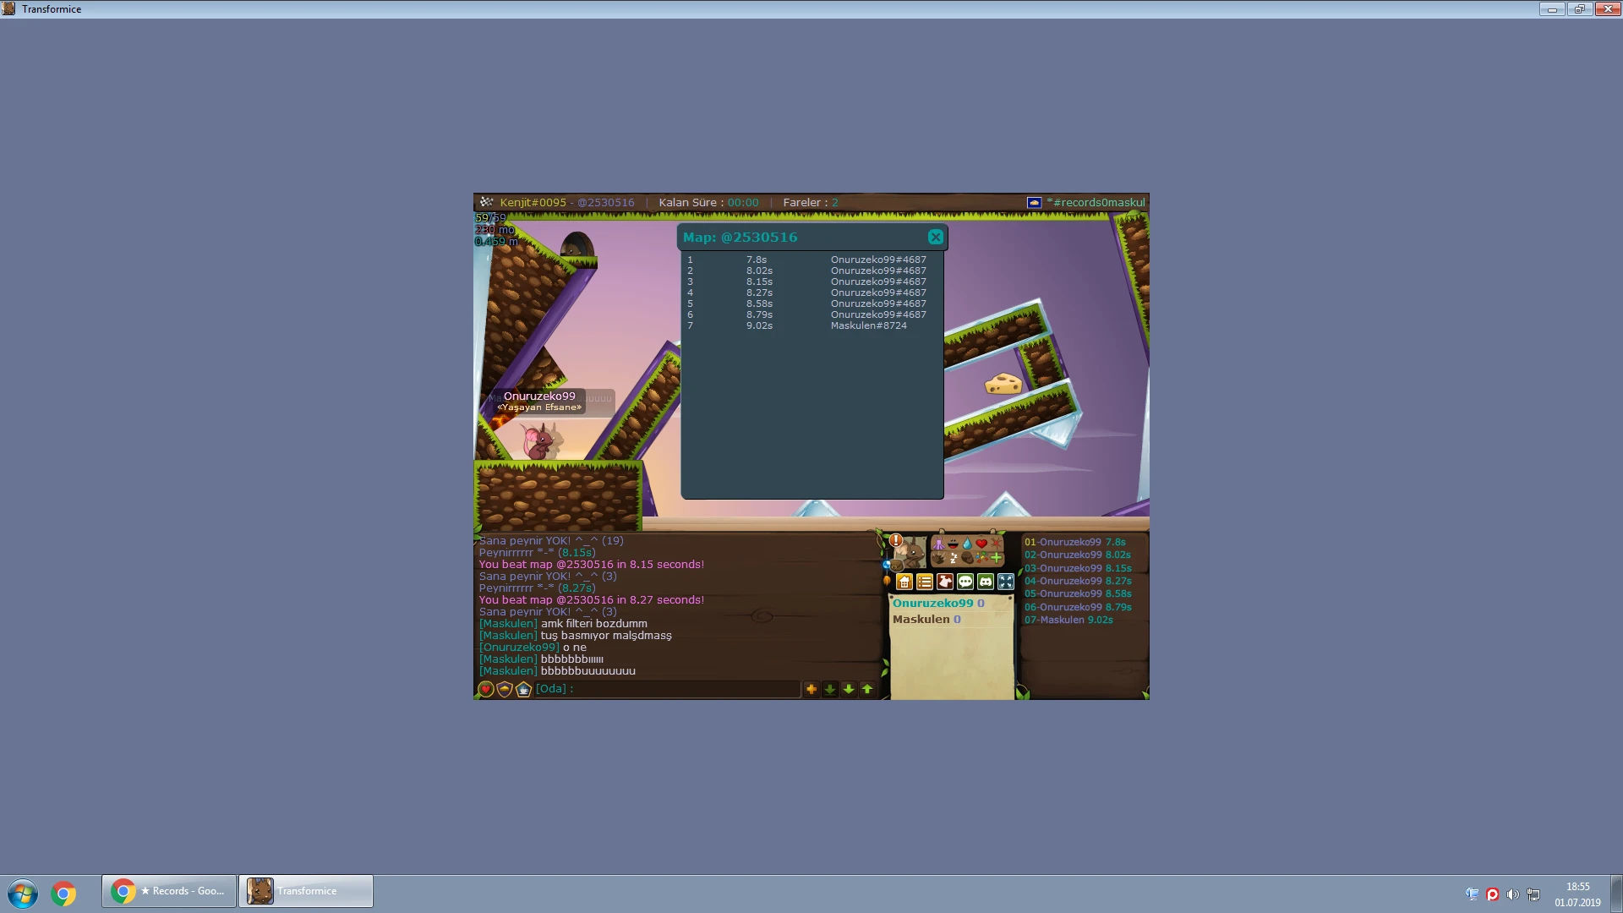The height and width of the screenshot is (913, 1623).
Task: Click the orange plus chat button
Action: (811, 690)
